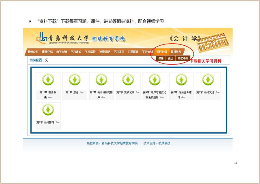Download 第1章 总论.doc via green arrow icon
The width and height of the screenshot is (260, 184).
tap(75, 80)
